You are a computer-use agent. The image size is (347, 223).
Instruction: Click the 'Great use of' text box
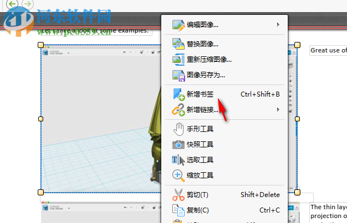[x=328, y=50]
